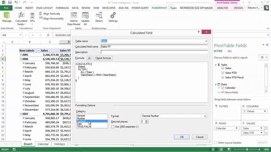Open Sales YTD dropdown in Values area
Image resolution: width=271 pixels, height=152 pixels.
[x=261, y=133]
